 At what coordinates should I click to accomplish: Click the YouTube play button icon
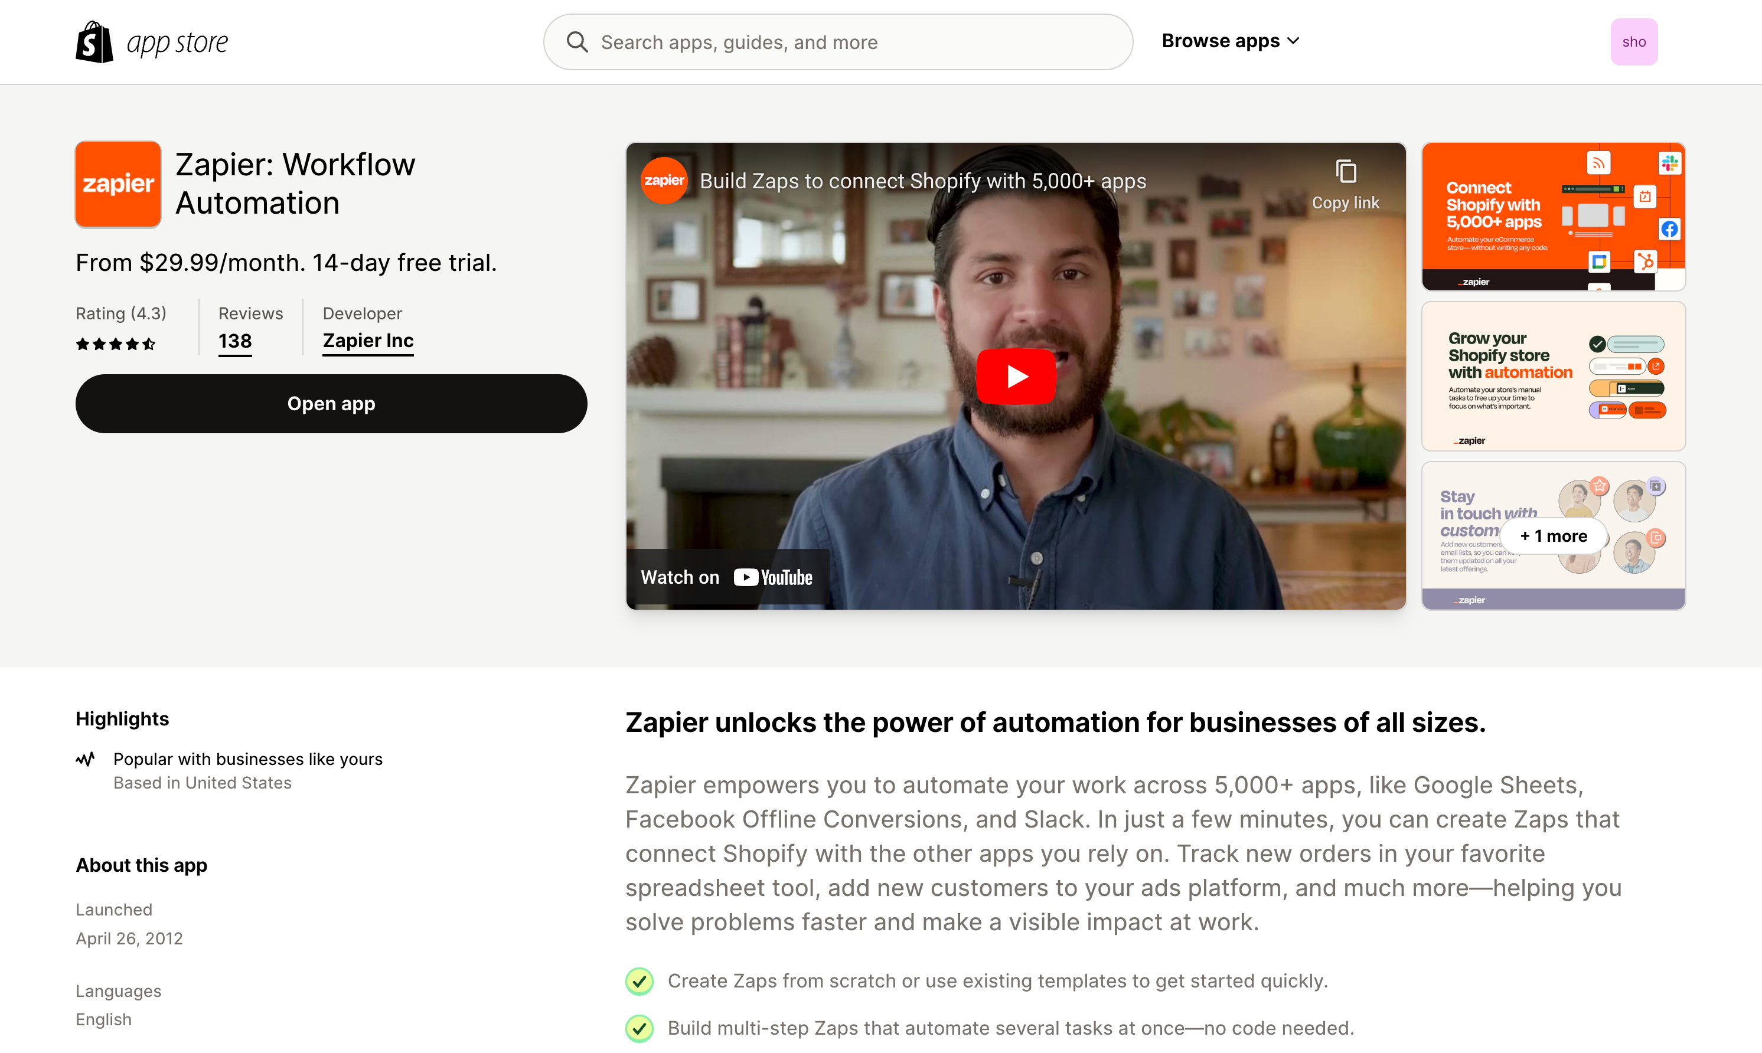pos(1016,376)
